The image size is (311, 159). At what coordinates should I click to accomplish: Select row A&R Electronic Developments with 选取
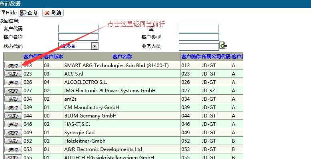[x=13, y=149]
